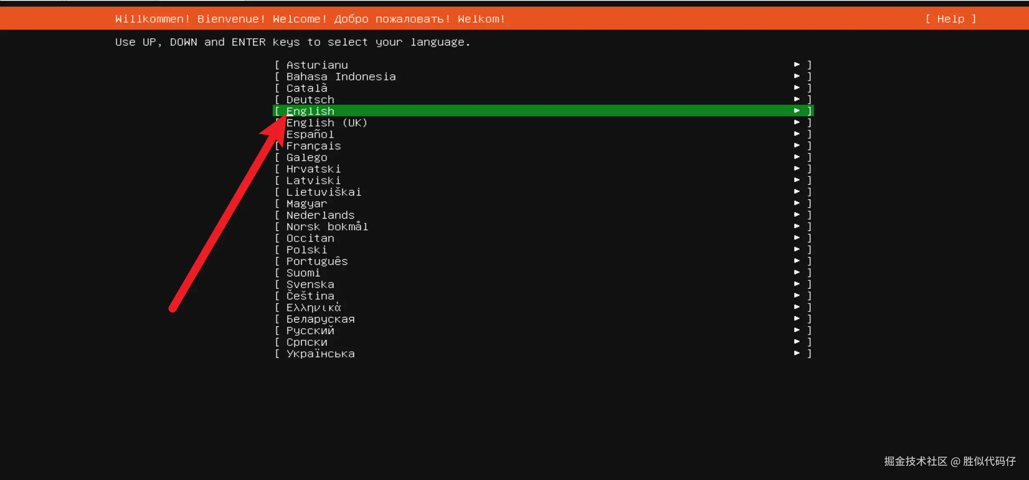The image size is (1029, 480).
Task: Click arrow icon on Polski row
Action: coord(797,250)
